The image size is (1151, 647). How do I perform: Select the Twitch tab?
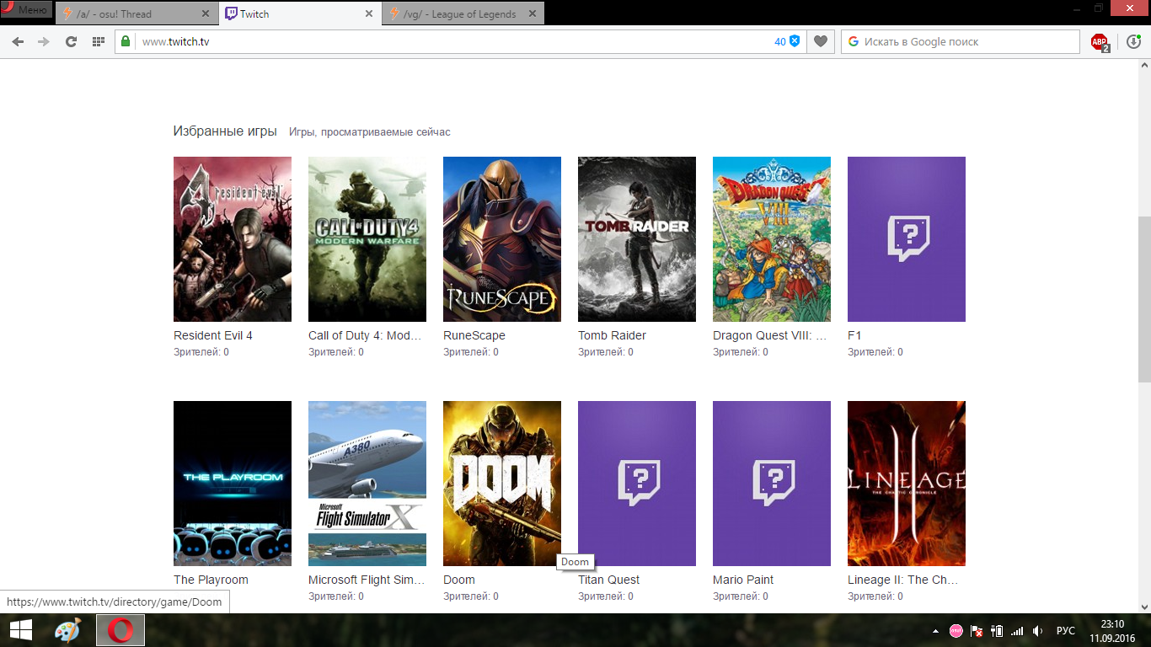click(299, 13)
